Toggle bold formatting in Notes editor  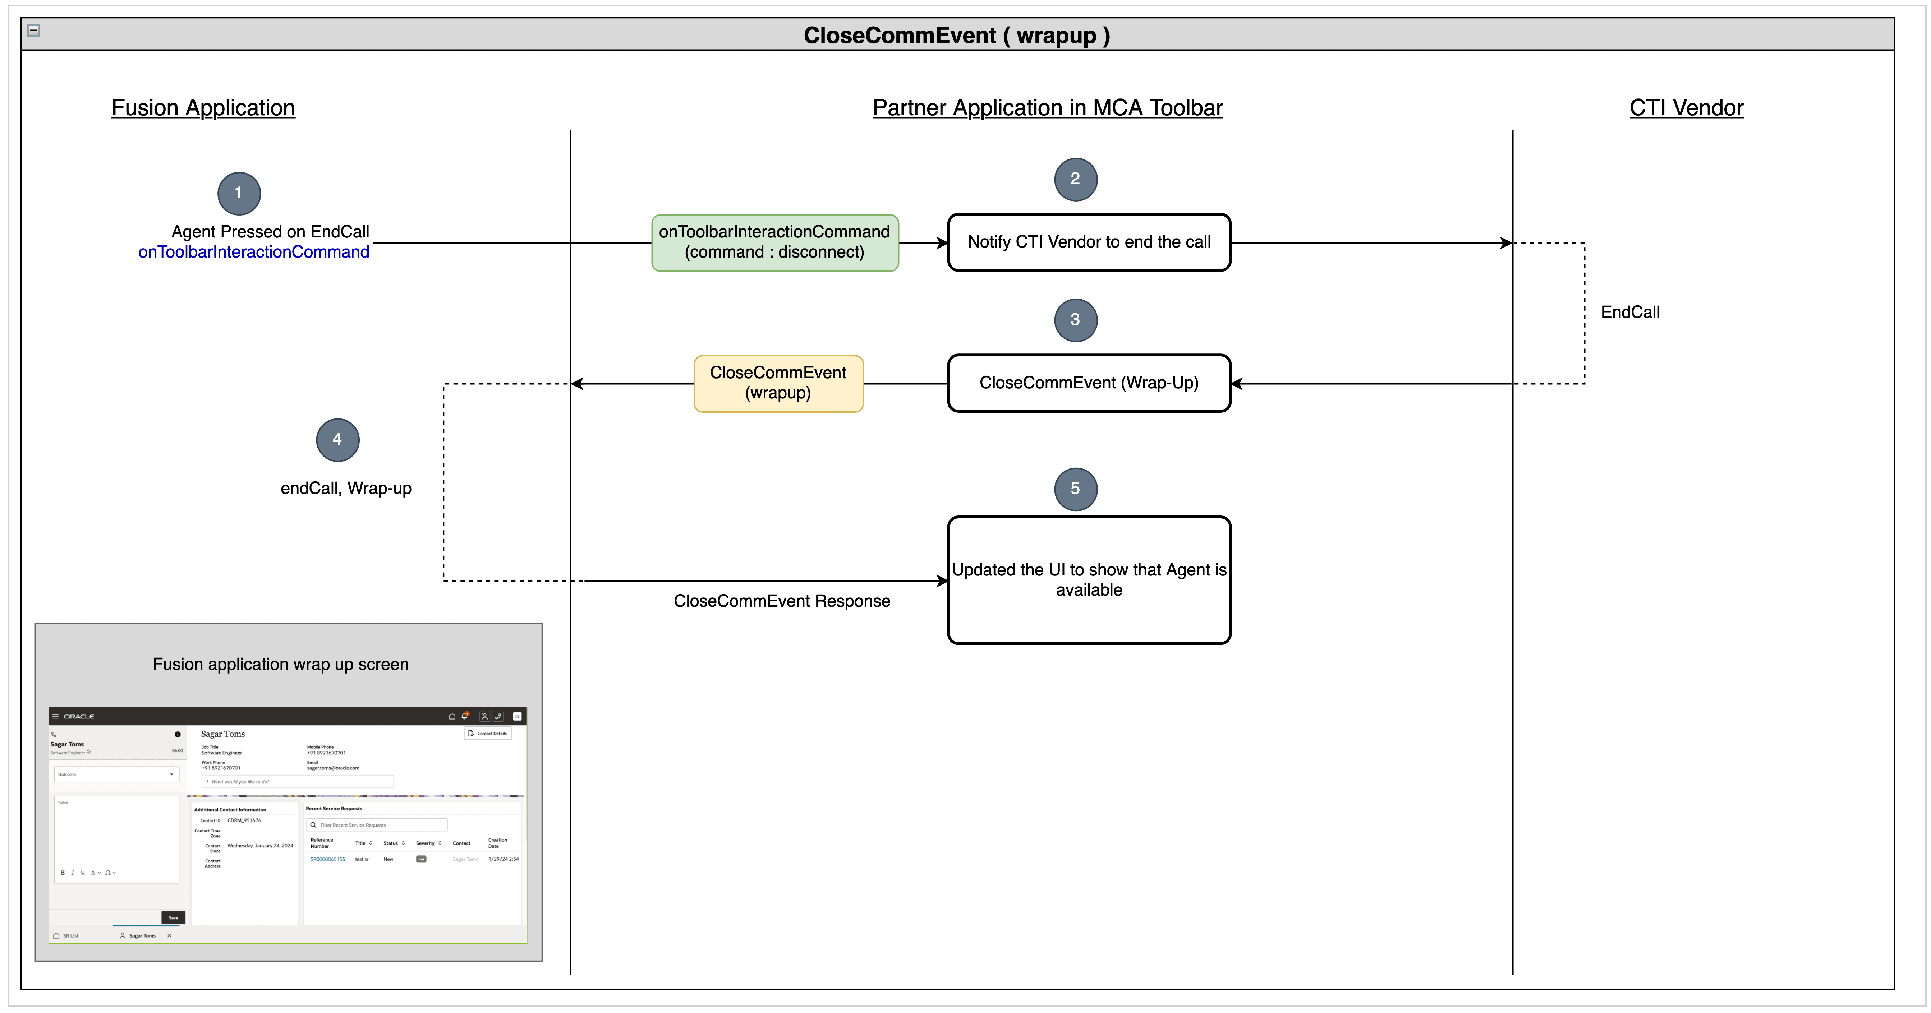point(62,873)
